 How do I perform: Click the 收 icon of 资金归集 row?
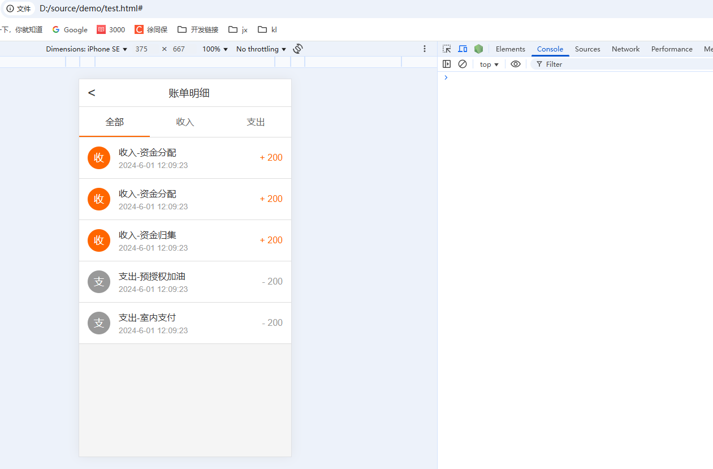(99, 240)
